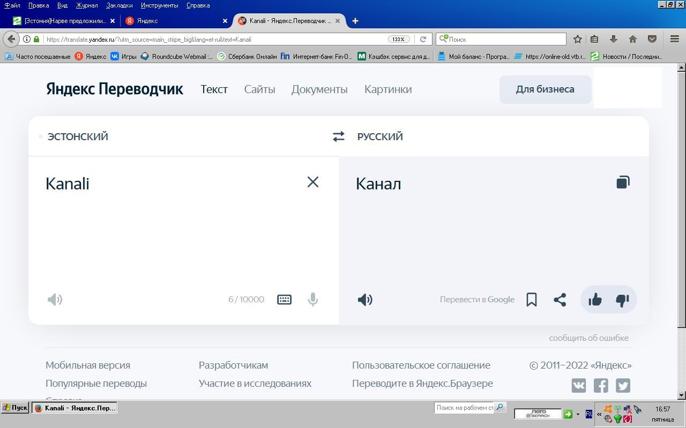686x428 pixels.
Task: Go to browser home page
Action: pyautogui.click(x=633, y=39)
